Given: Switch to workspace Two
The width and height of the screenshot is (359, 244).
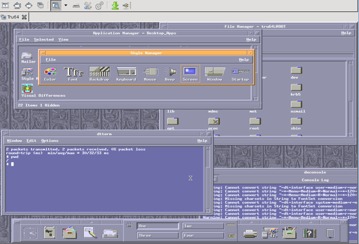Looking at the screenshot, I should pyautogui.click(x=203, y=226).
